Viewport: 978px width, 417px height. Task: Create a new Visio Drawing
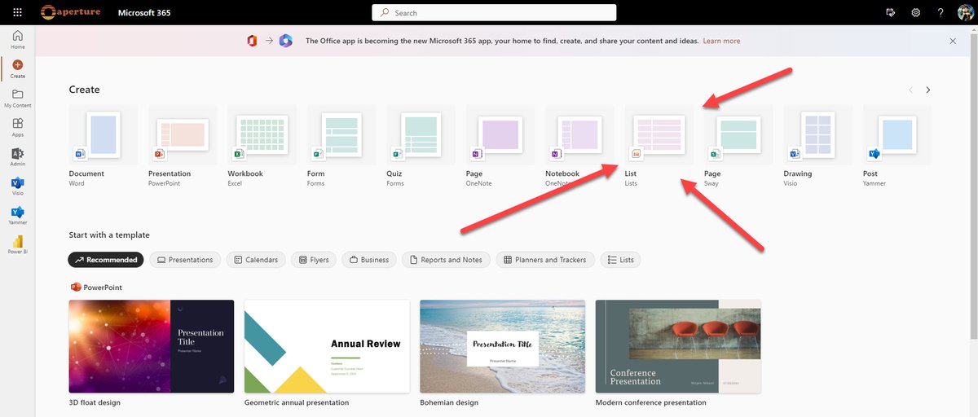[817, 146]
